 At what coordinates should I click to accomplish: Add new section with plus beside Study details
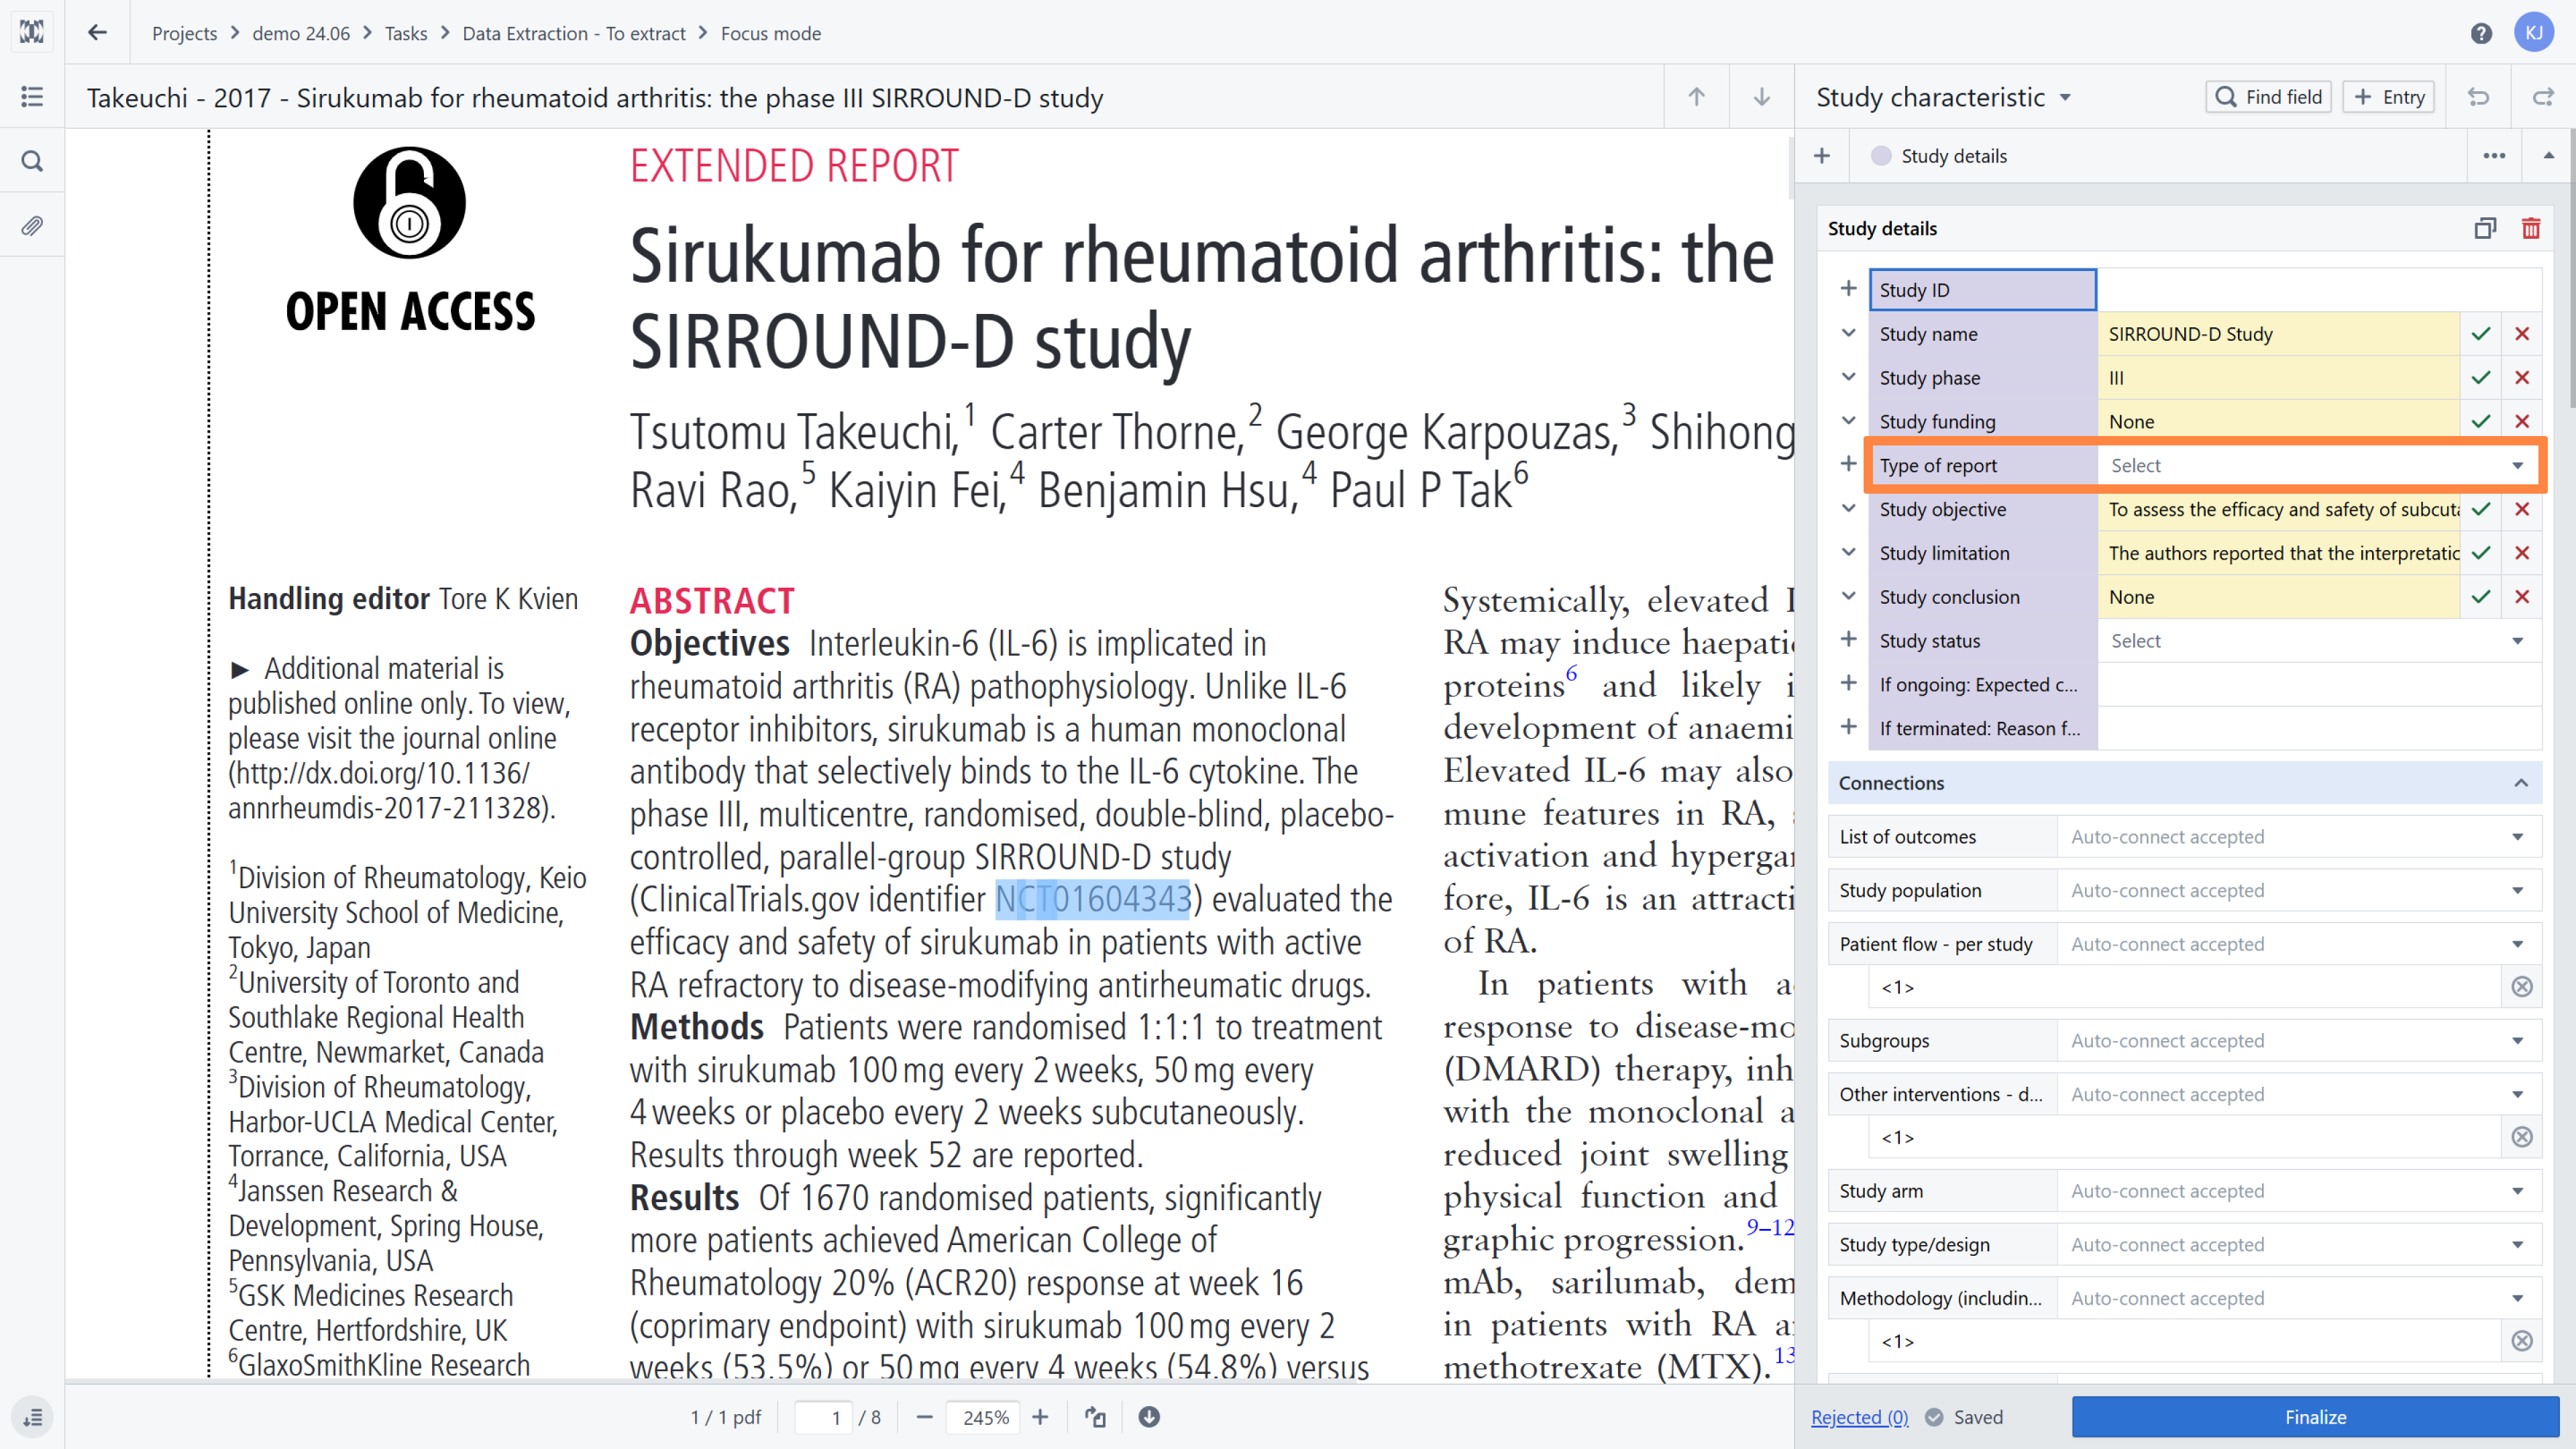click(x=1822, y=156)
